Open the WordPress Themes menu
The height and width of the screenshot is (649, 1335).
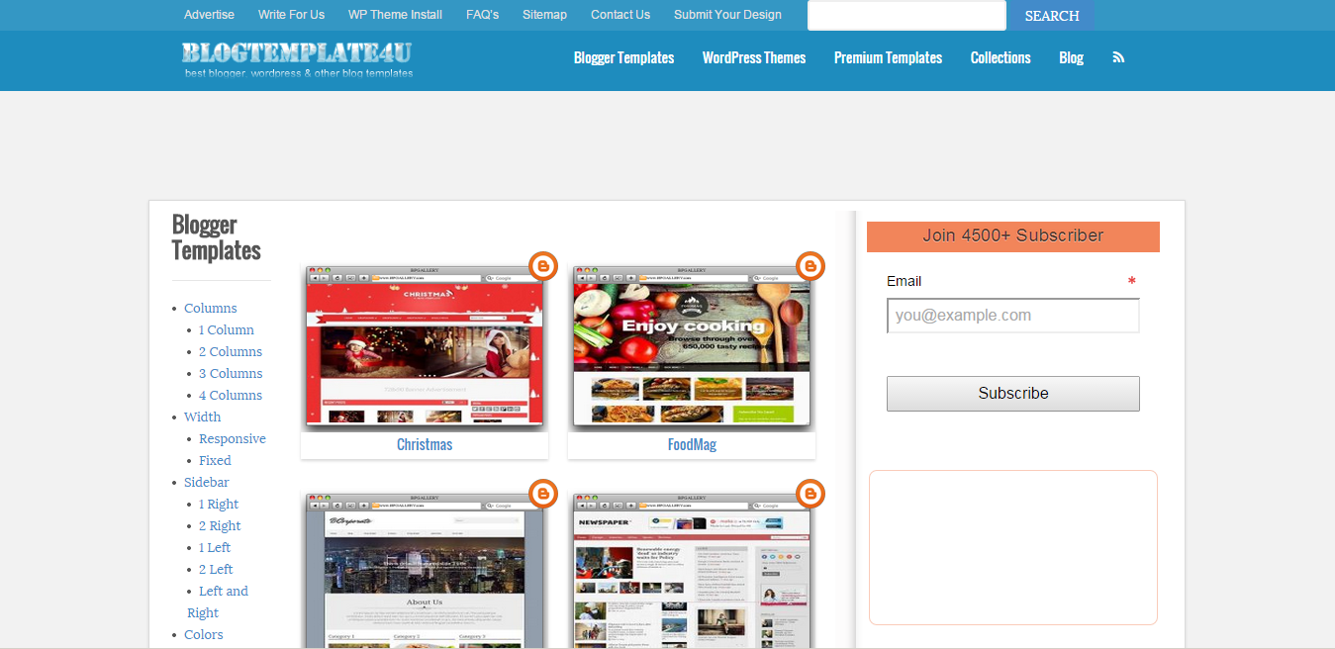(x=754, y=57)
